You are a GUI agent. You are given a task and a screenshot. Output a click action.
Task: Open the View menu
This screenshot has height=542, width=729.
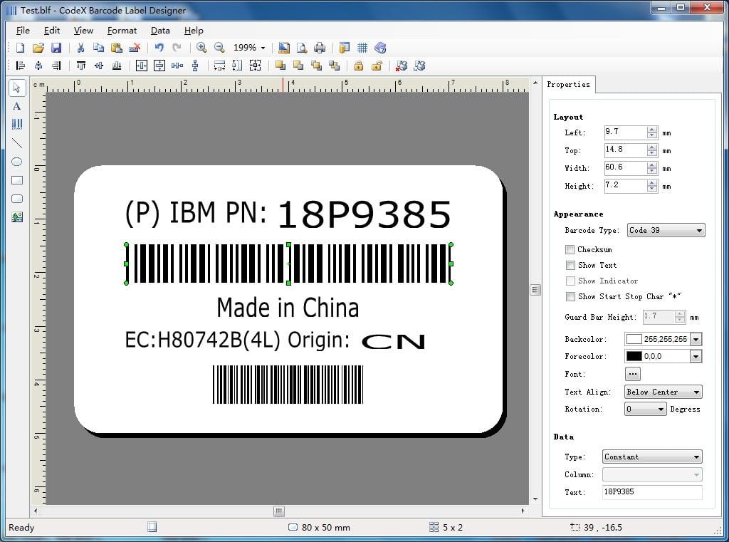click(x=83, y=30)
